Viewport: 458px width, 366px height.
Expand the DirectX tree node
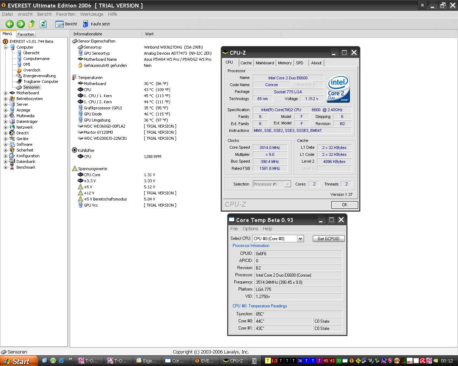[6, 133]
